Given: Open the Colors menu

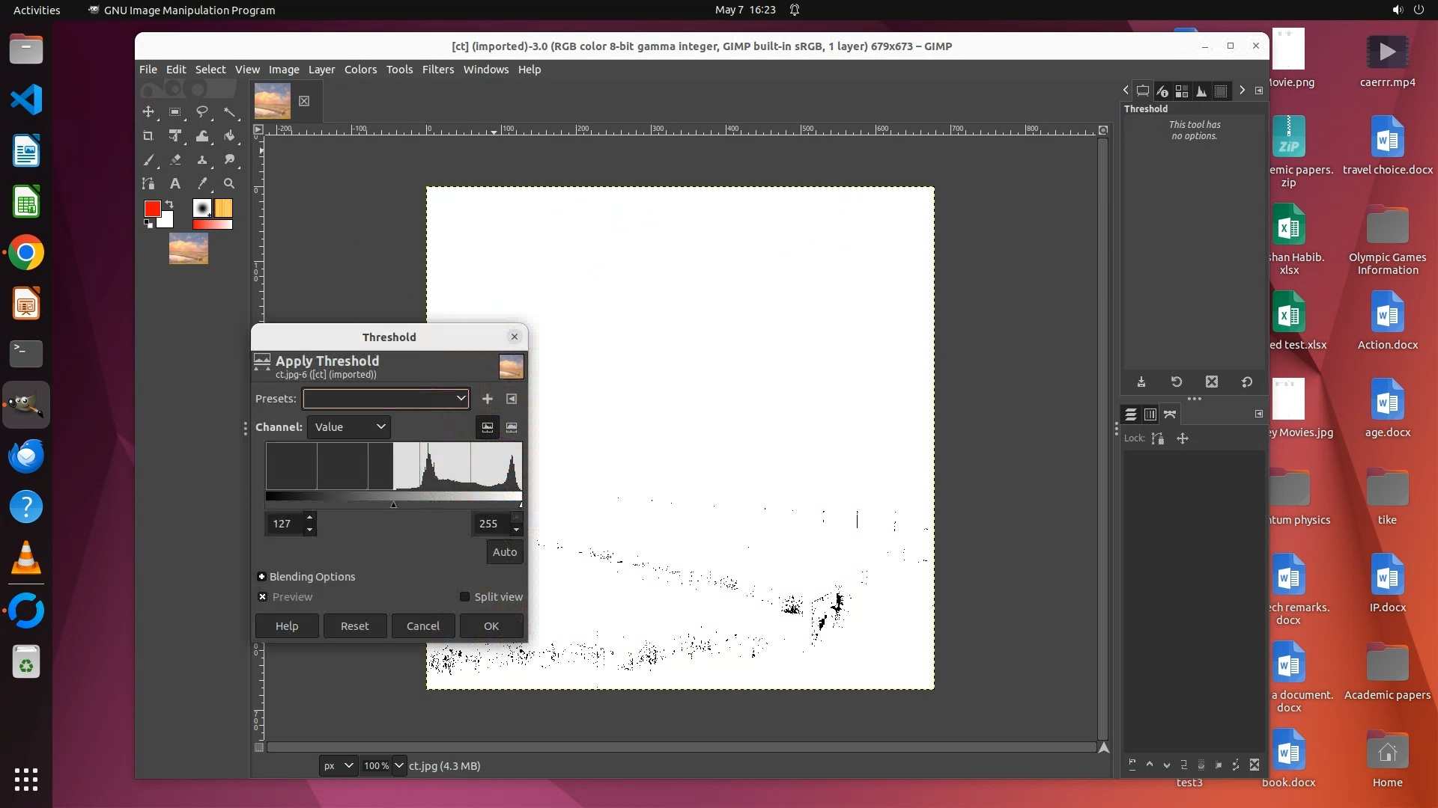Looking at the screenshot, I should 360,70.
